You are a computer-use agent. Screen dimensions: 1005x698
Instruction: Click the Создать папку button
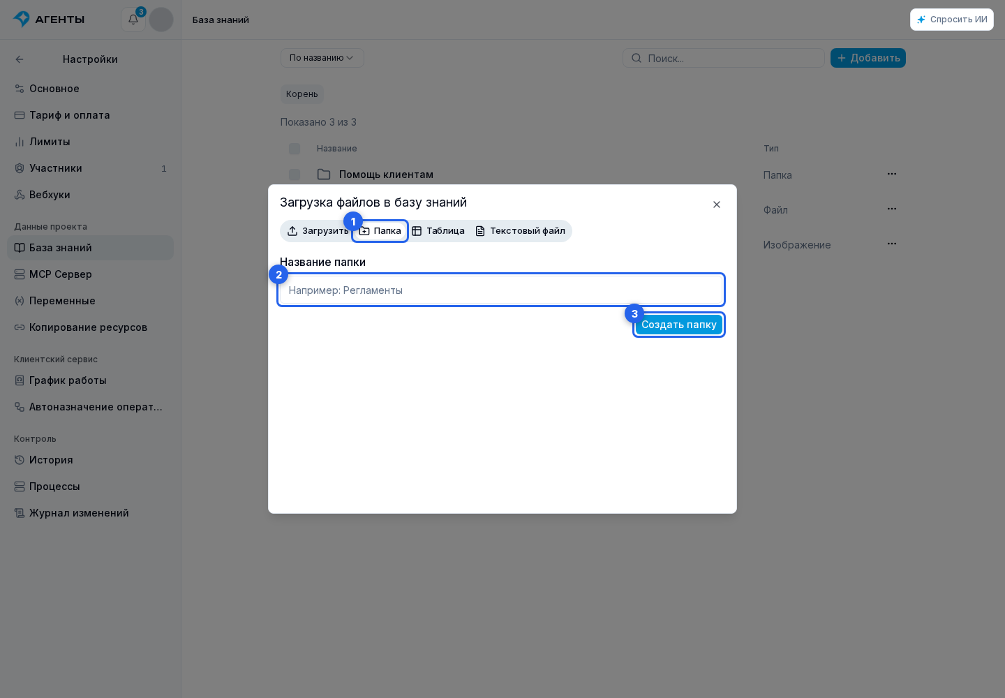pos(679,325)
